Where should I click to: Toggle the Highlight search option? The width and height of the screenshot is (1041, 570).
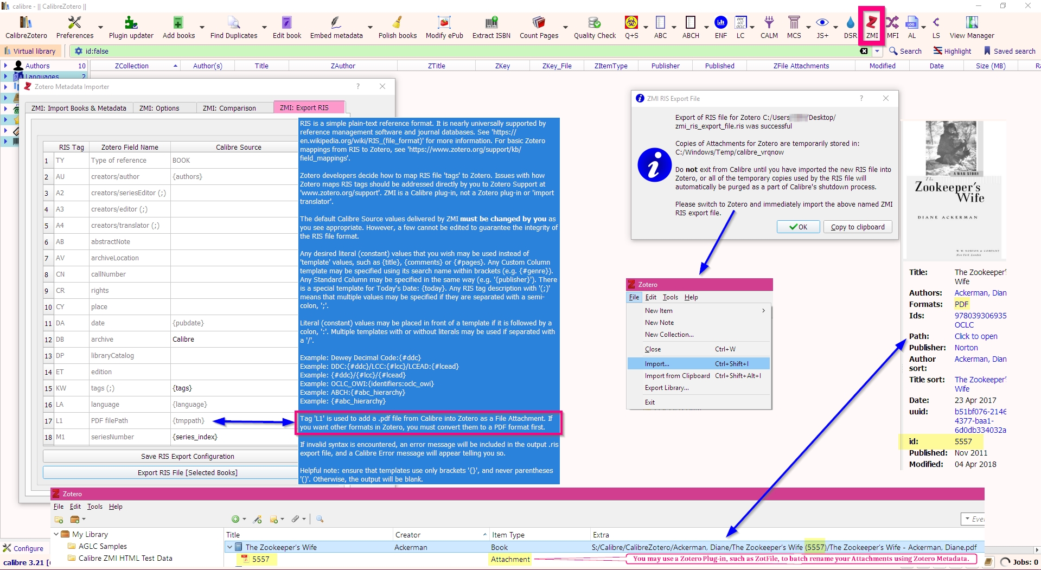(x=952, y=51)
